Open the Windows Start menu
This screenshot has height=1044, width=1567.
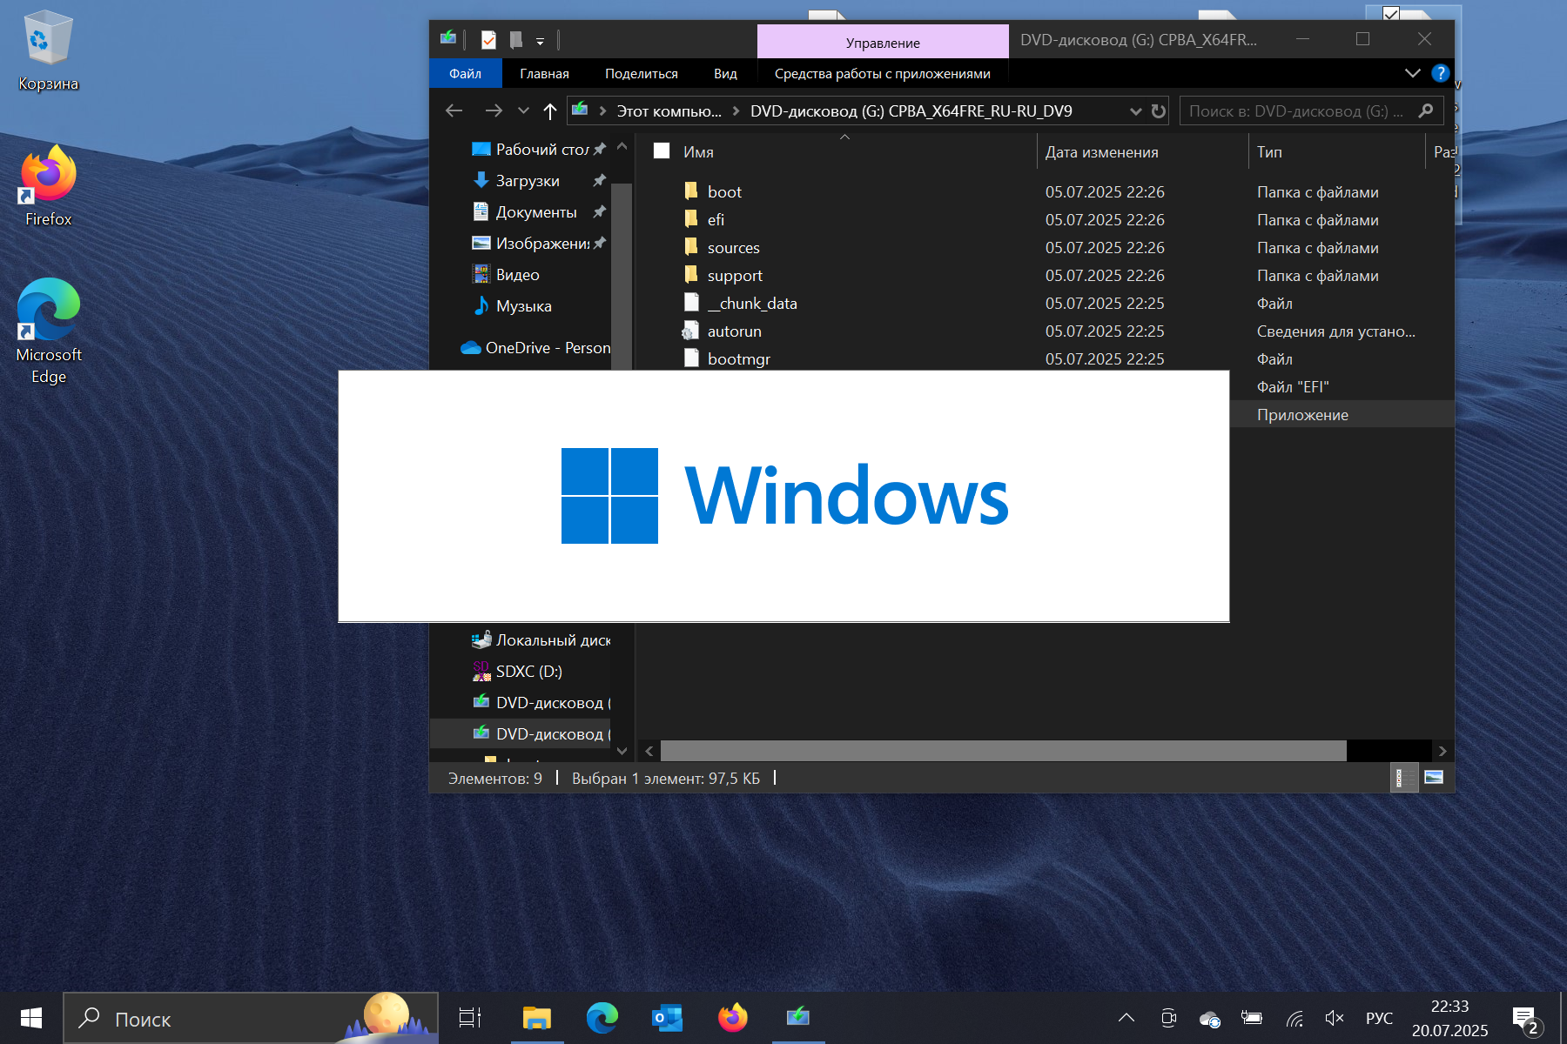pos(31,1018)
